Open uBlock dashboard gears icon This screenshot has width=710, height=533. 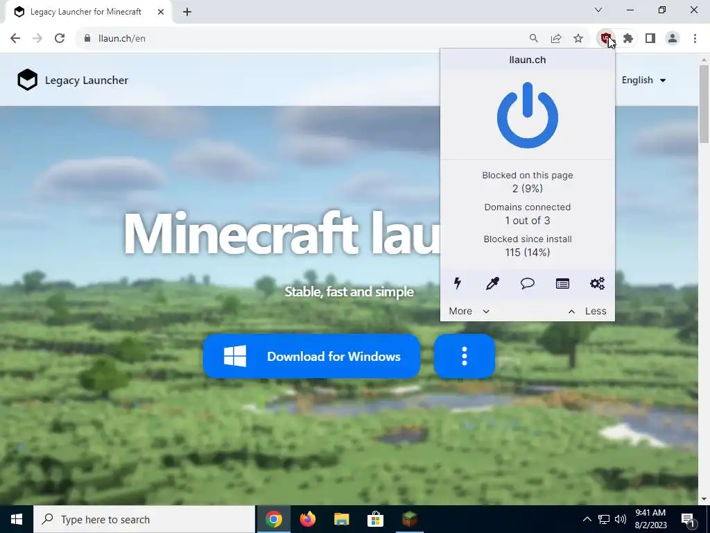(x=597, y=284)
